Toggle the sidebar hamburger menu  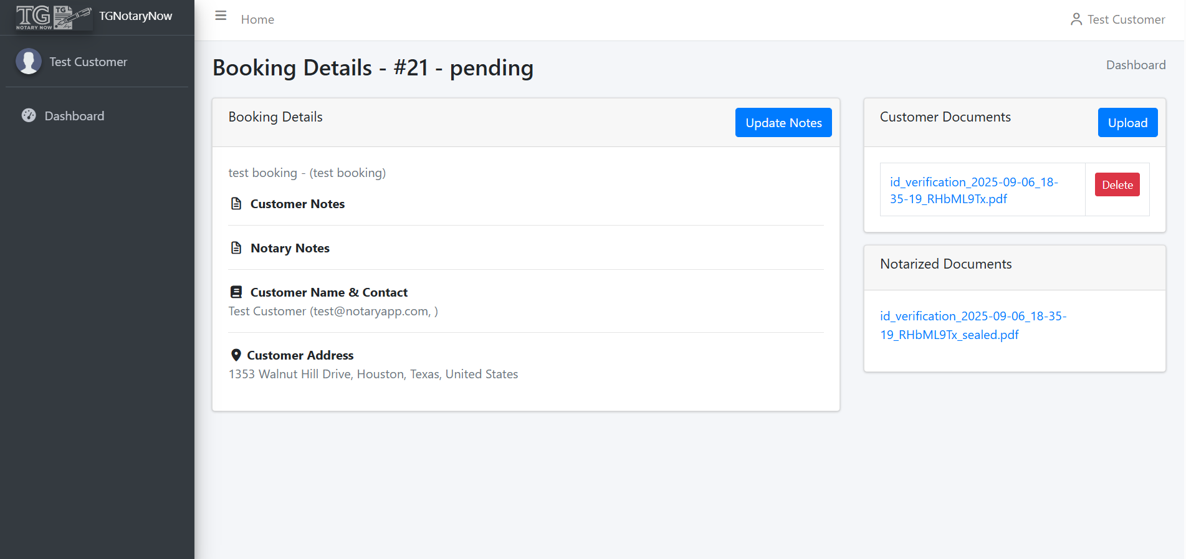(x=221, y=16)
